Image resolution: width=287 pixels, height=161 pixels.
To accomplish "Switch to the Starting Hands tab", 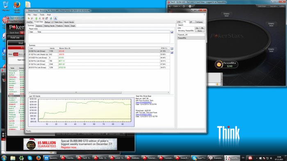I will pos(49,26).
